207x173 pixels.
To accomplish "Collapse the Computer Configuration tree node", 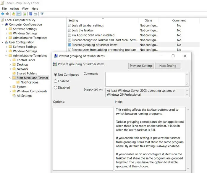I will [x=3, y=25].
